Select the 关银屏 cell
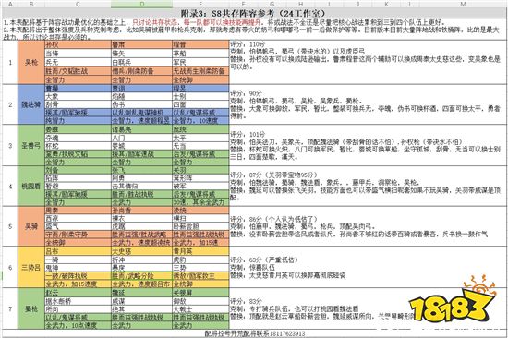 [200, 293]
